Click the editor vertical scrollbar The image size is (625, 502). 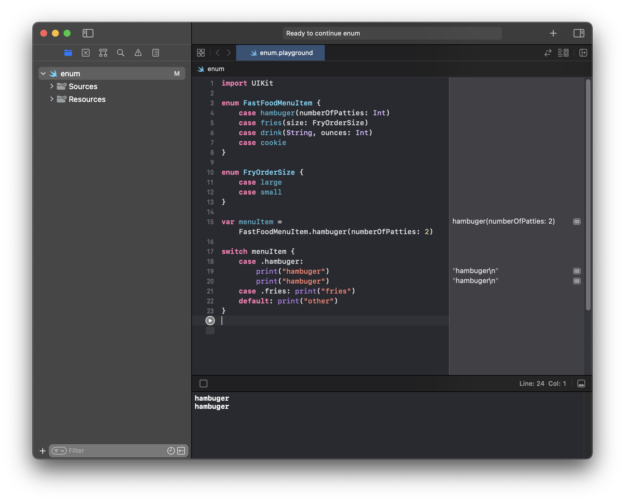pyautogui.click(x=588, y=195)
